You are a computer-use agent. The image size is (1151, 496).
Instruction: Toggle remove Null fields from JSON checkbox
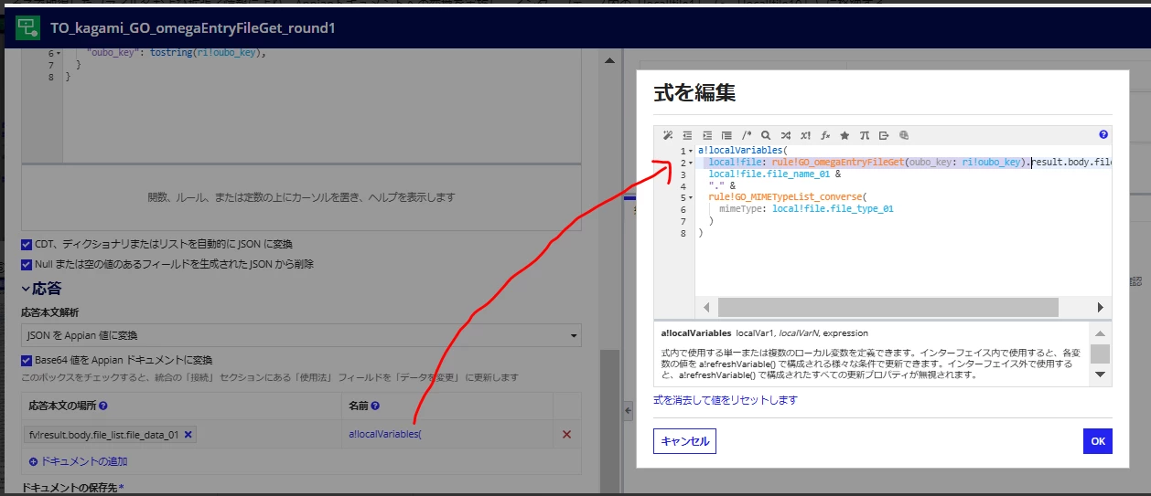[x=27, y=264]
